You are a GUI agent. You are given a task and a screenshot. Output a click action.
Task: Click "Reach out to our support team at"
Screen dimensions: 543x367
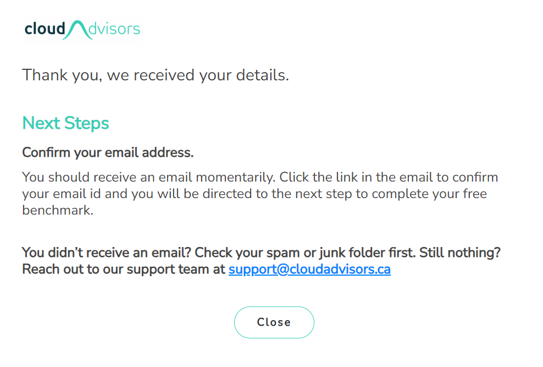pos(124,269)
